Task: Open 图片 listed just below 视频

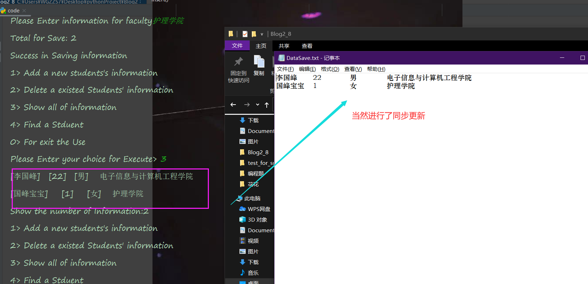Action: (x=249, y=251)
